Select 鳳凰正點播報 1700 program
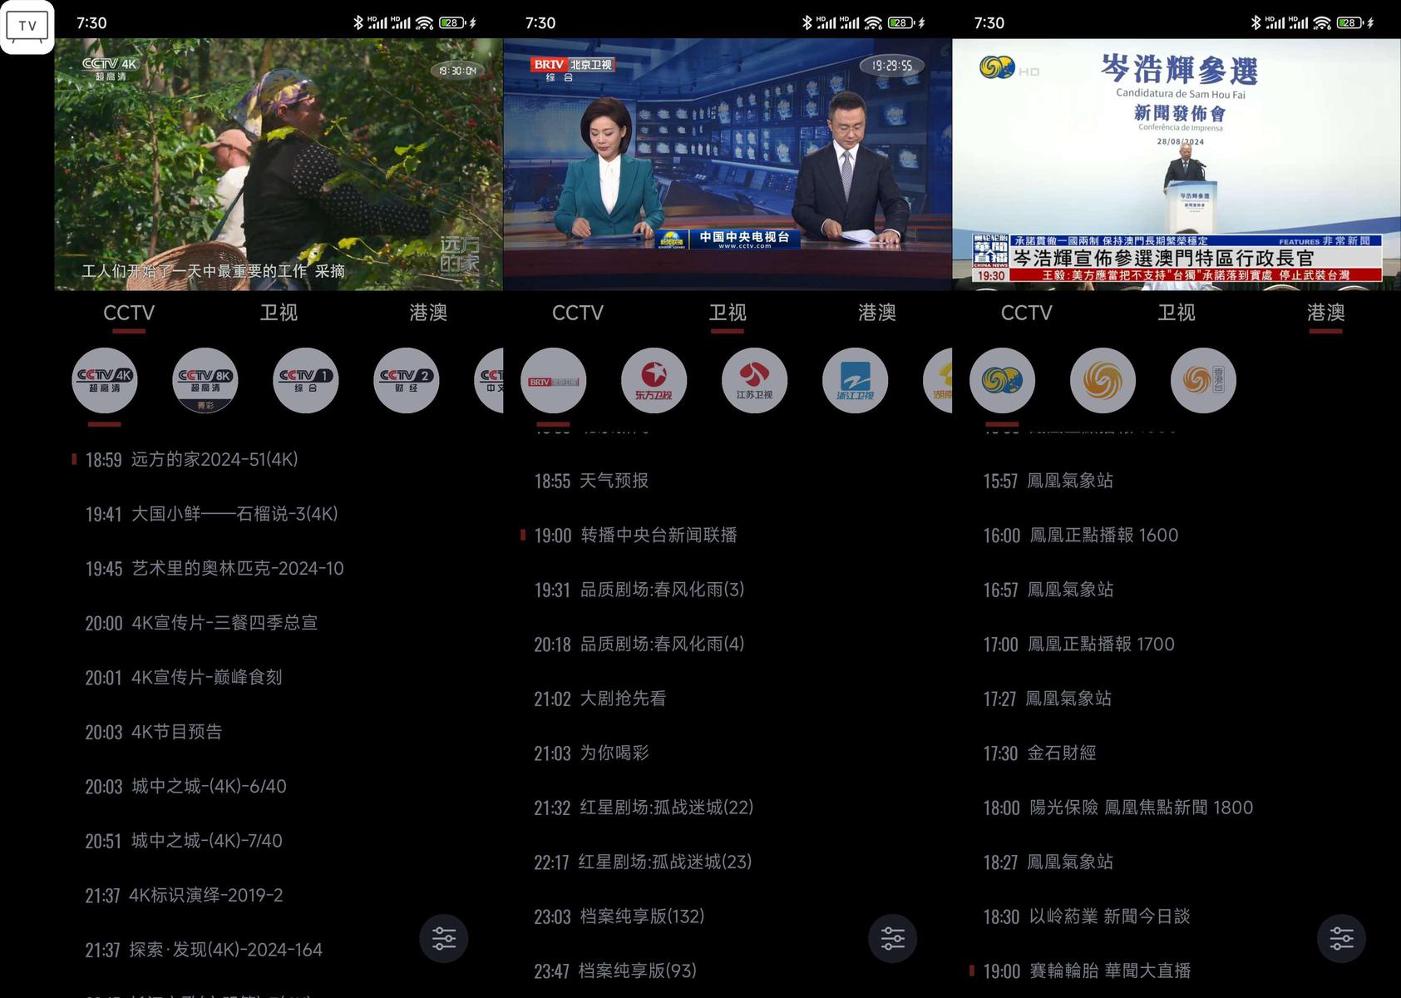The image size is (1401, 998). (x=1079, y=644)
